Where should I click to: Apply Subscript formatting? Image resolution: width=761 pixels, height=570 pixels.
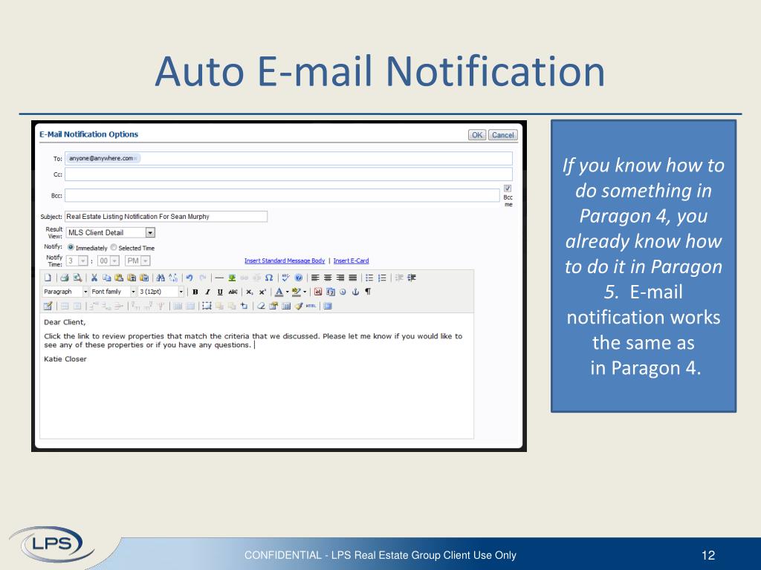(x=249, y=292)
